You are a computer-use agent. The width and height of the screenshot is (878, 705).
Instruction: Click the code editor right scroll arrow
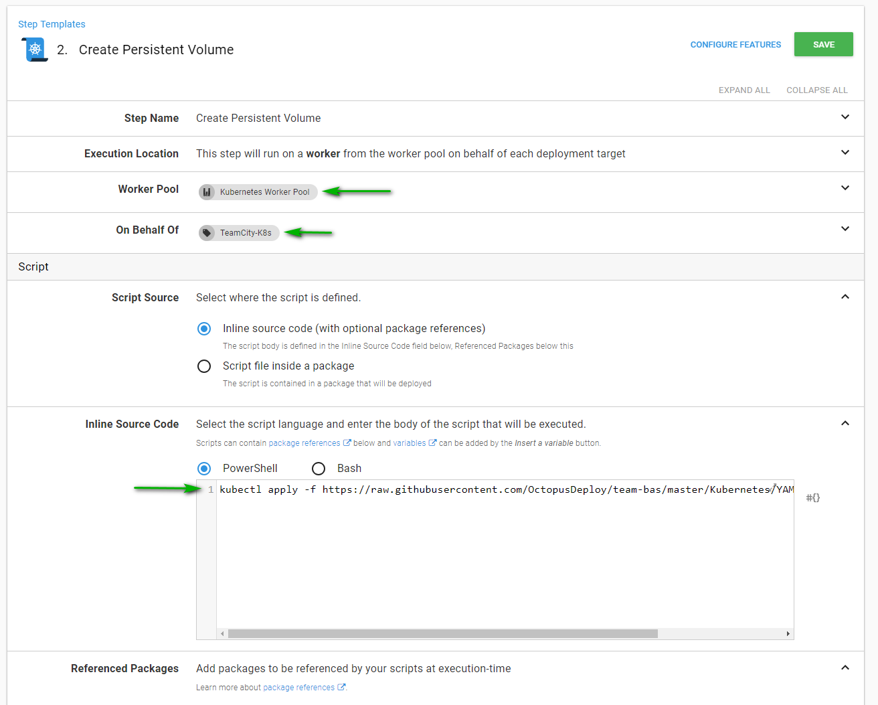[x=788, y=633]
